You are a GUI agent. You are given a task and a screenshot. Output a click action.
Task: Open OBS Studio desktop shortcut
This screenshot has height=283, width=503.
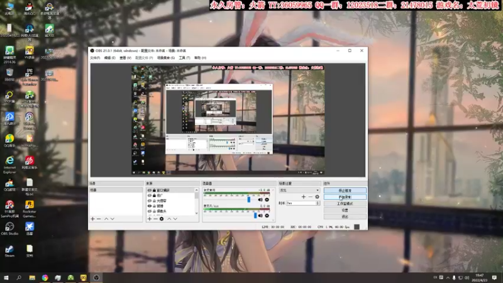pos(9,229)
